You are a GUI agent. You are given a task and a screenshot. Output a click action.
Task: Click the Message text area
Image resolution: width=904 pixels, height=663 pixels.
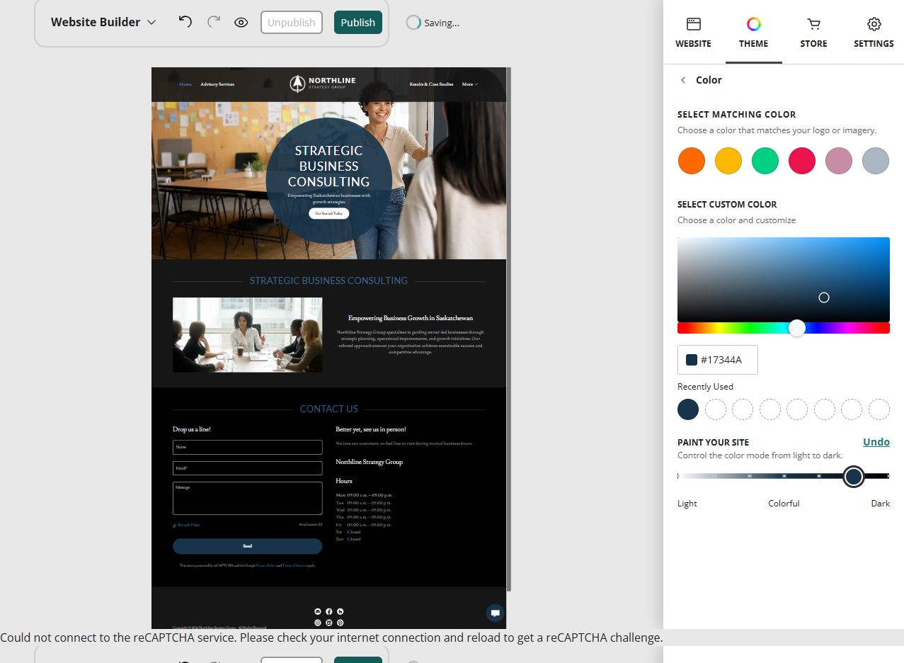[x=247, y=498]
